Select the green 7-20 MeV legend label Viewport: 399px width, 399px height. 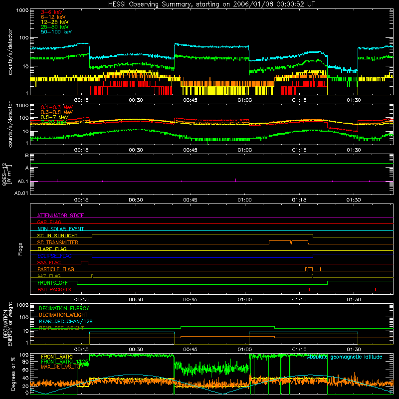point(53,122)
